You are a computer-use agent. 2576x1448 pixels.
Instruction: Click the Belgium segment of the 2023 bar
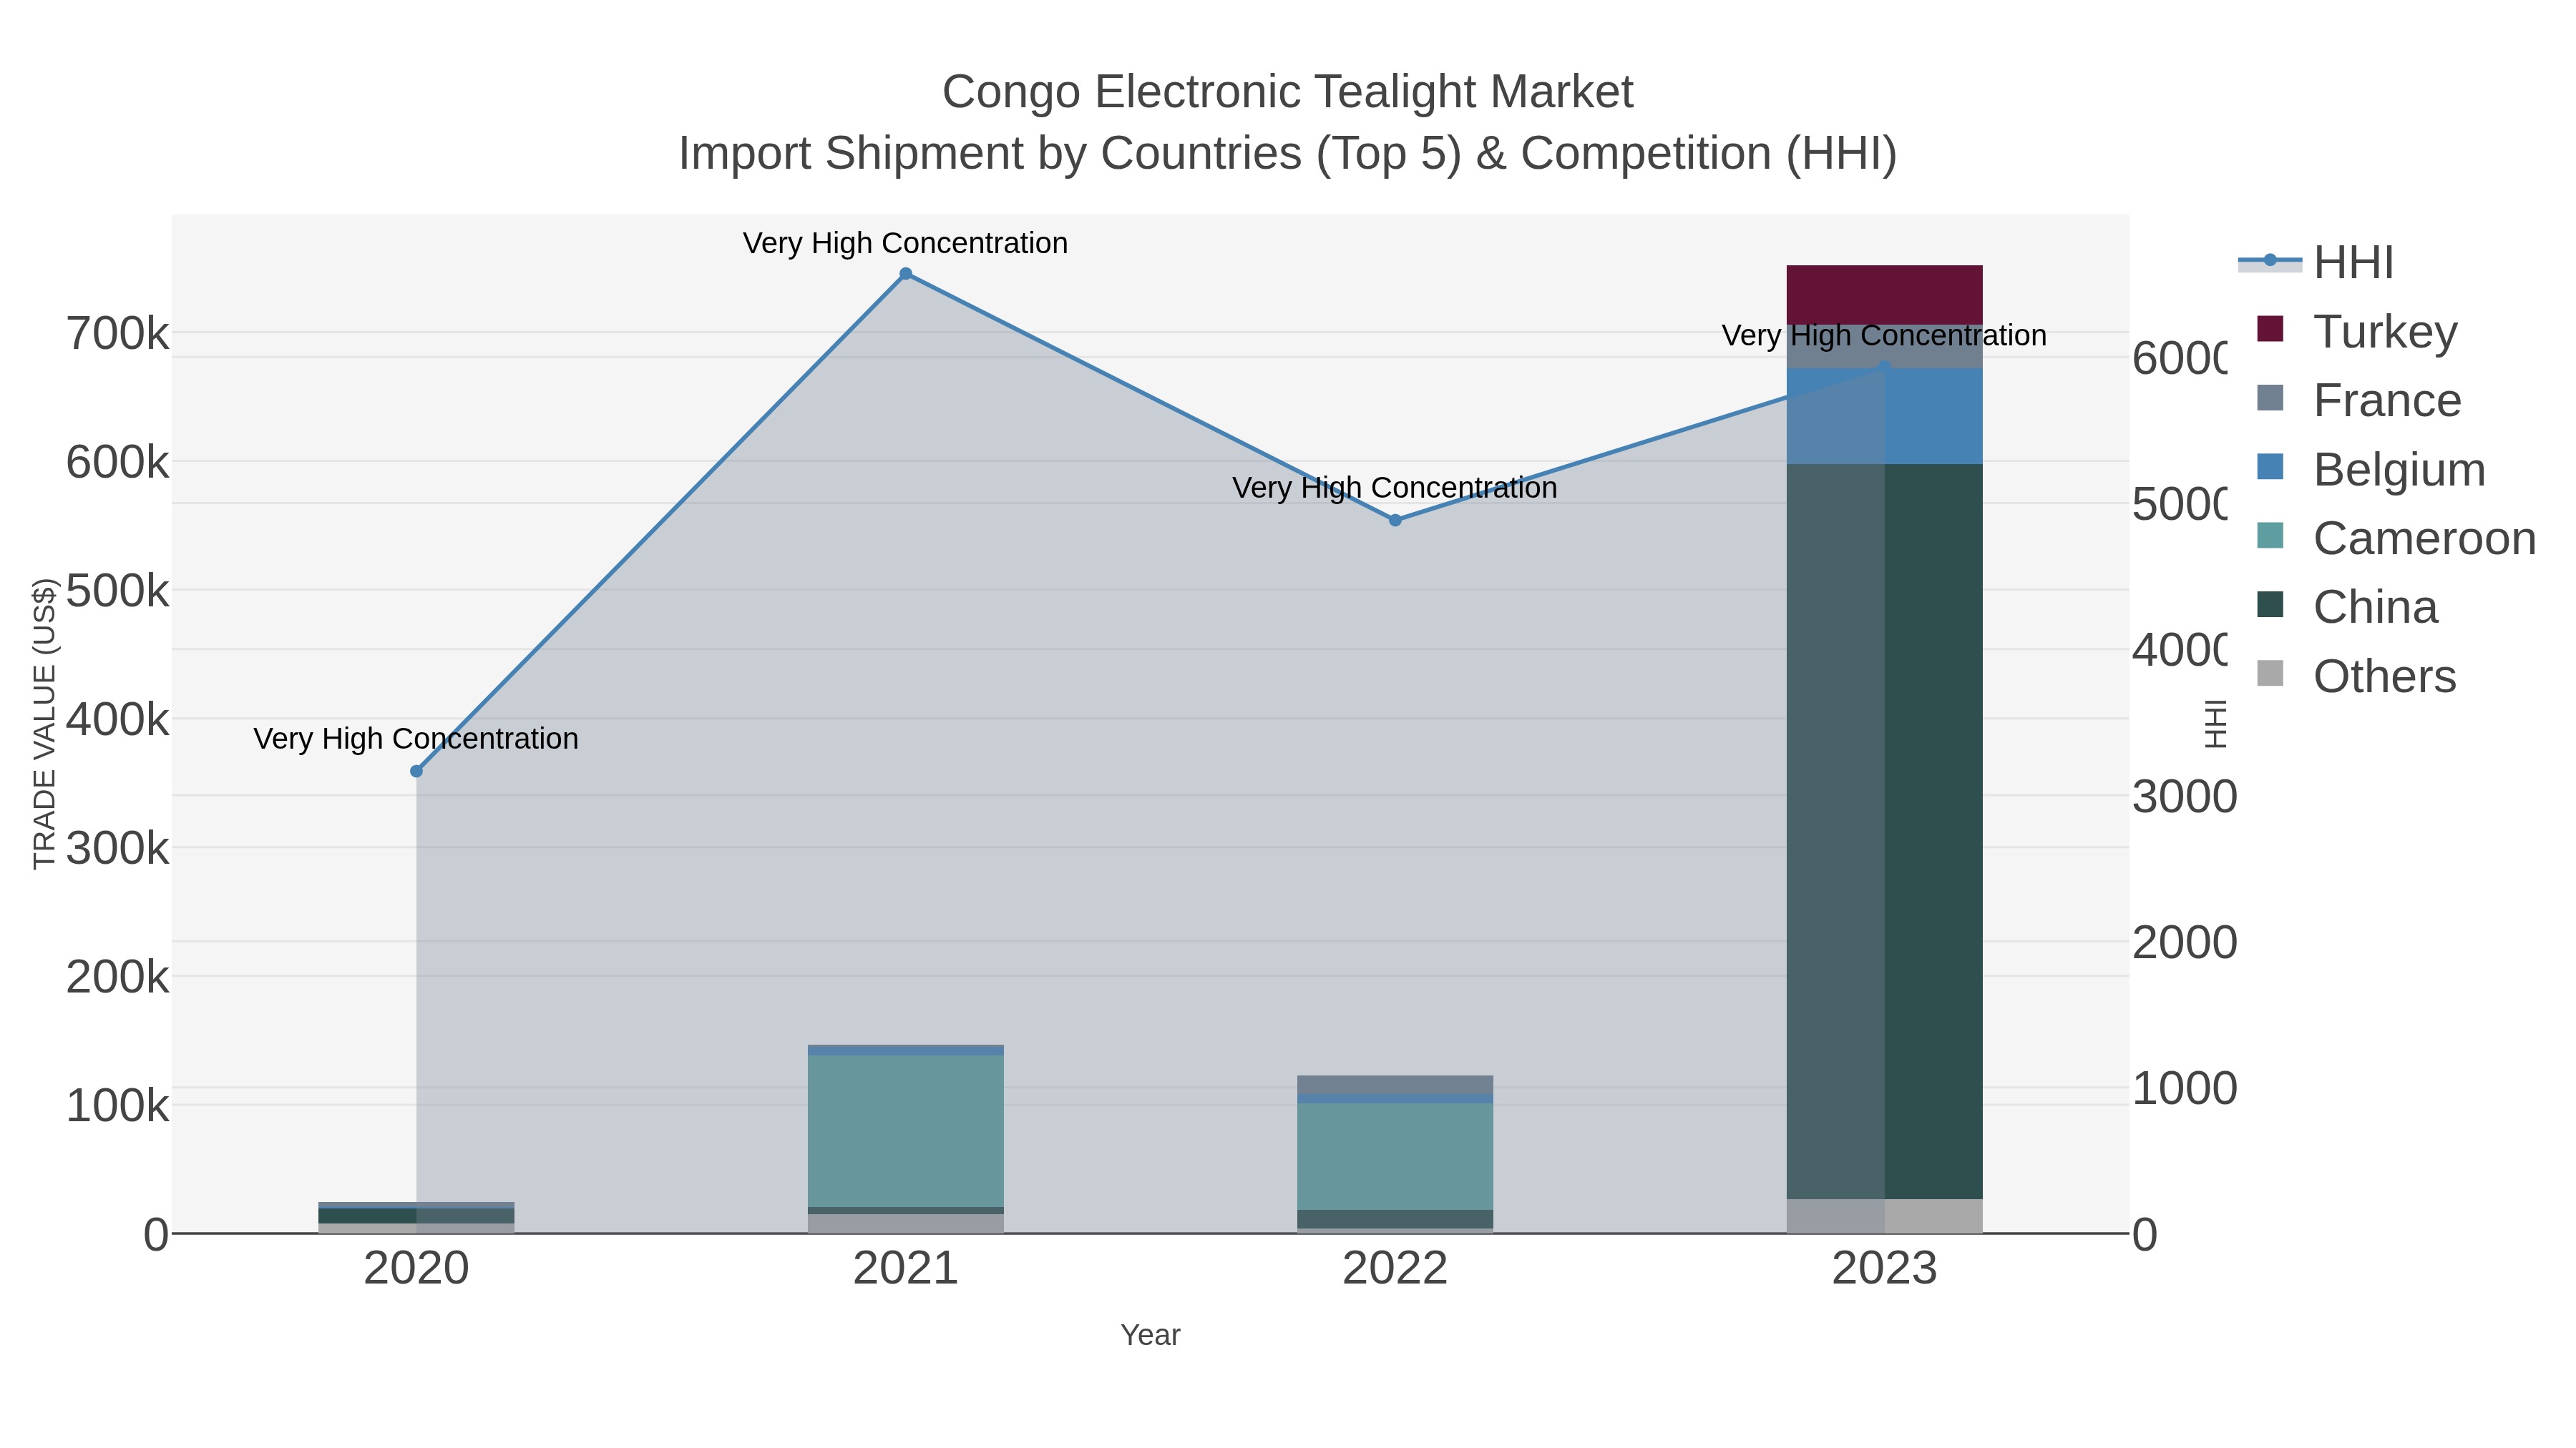tap(1884, 415)
